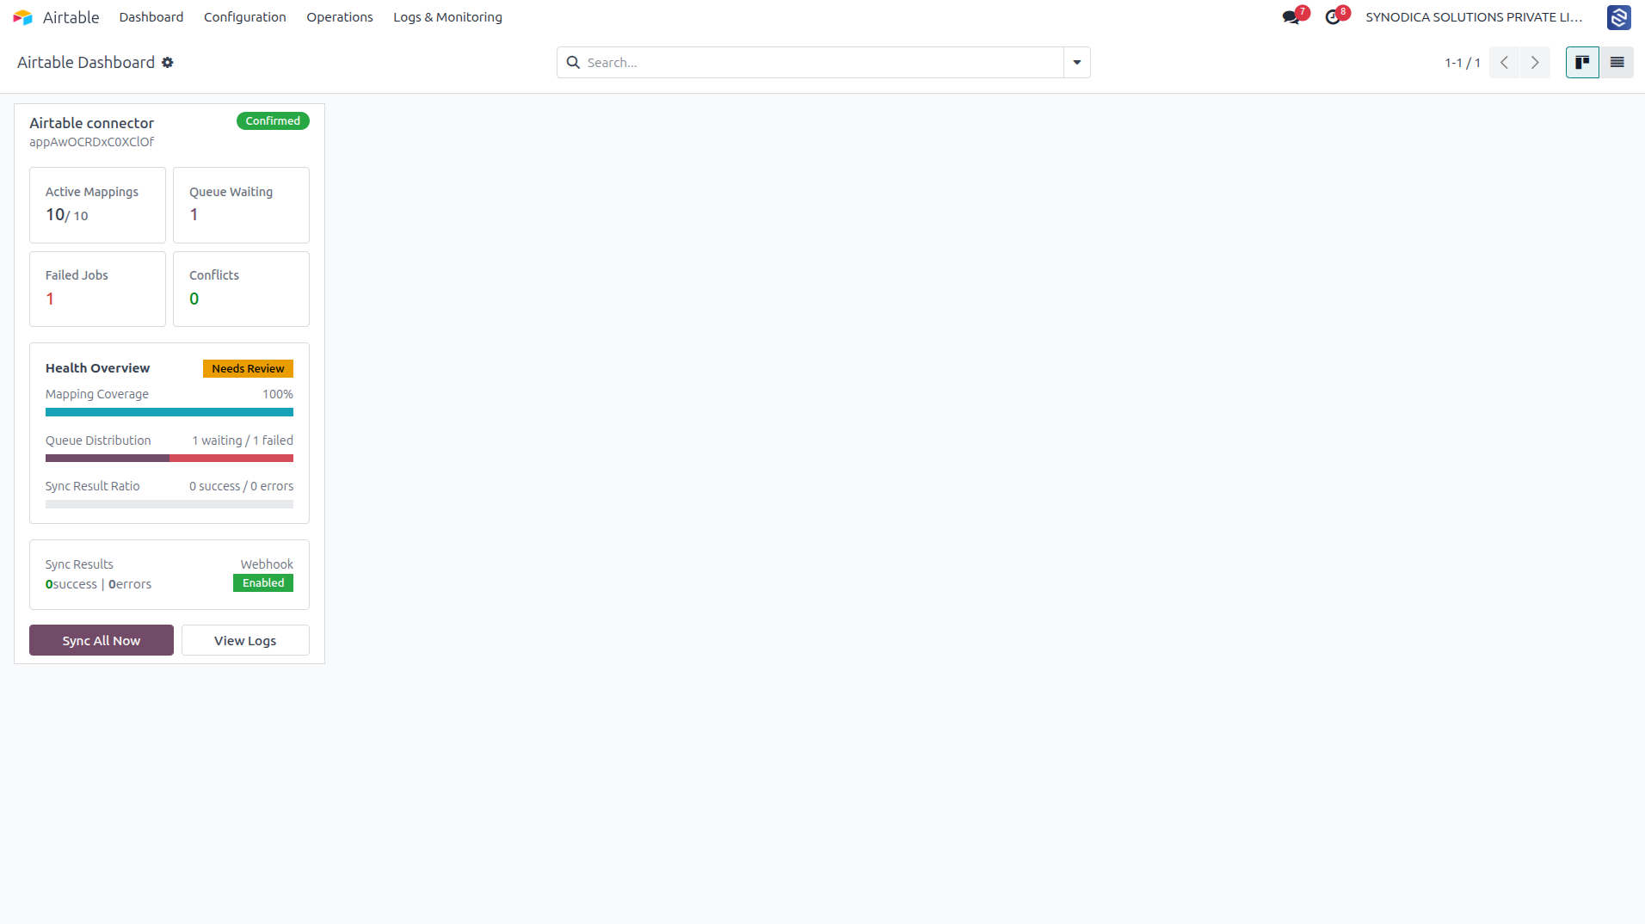This screenshot has width=1645, height=924.
Task: Open the company switcher SYNODICA SOLUTIONS
Action: (1474, 17)
